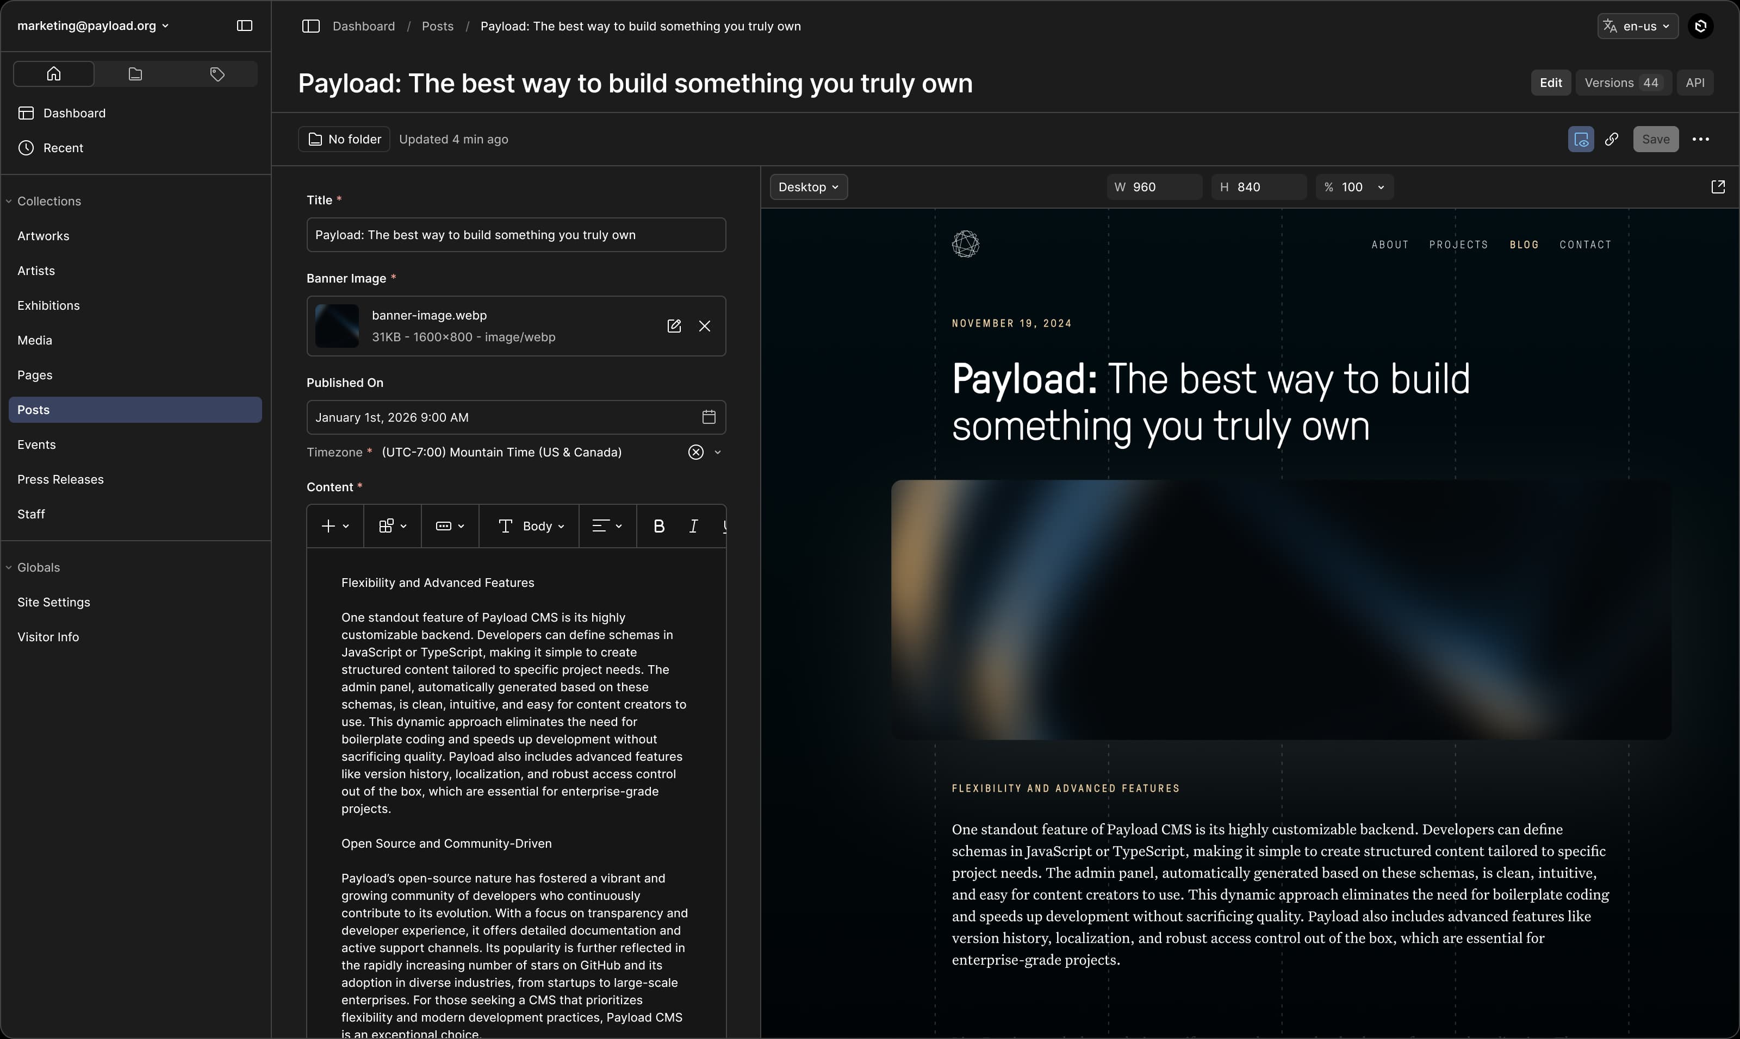
Task: Click the preview width input field
Action: click(x=1154, y=187)
